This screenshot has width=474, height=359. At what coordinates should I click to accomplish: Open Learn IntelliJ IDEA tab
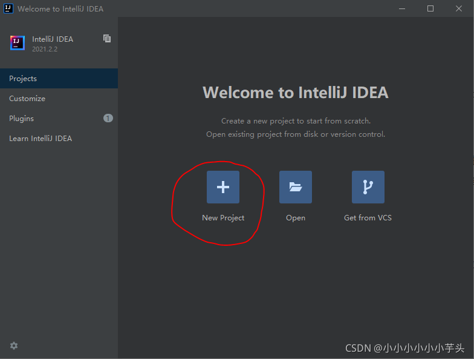pyautogui.click(x=59, y=138)
